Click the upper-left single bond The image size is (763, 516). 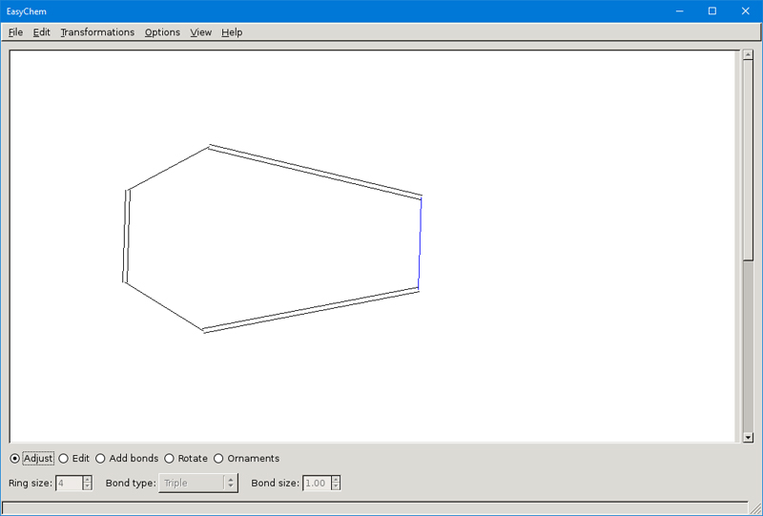[x=169, y=169]
